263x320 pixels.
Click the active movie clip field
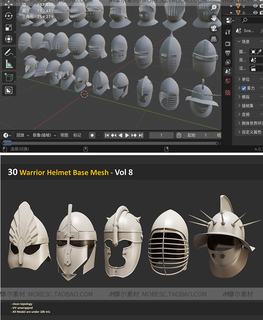coord(256,68)
